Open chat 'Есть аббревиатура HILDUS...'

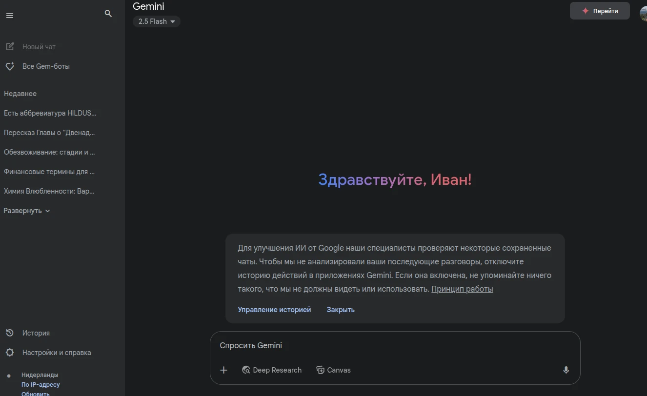[x=50, y=113]
